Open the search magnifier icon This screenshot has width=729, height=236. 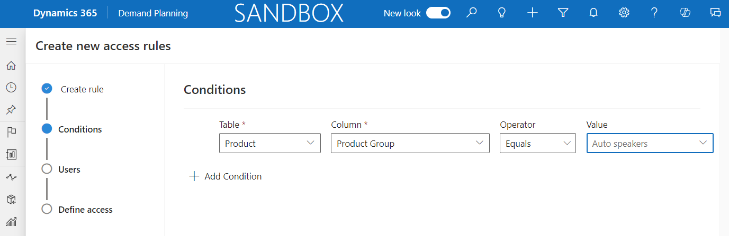click(471, 13)
